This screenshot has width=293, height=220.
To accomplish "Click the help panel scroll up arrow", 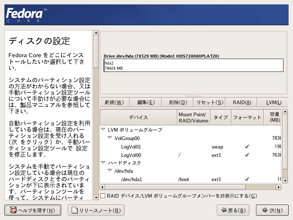I will (96, 33).
